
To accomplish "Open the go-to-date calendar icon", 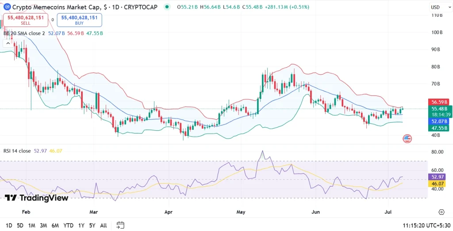I will (x=120, y=225).
